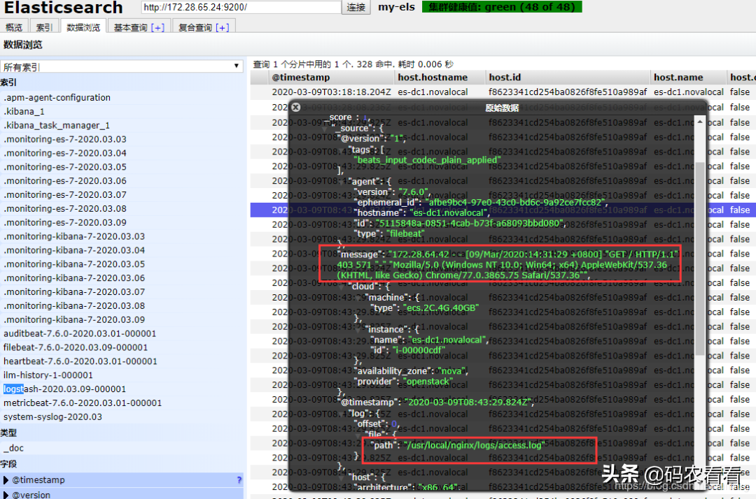Switch to the 概览 tab
This screenshot has height=499, width=756.
click(x=14, y=27)
